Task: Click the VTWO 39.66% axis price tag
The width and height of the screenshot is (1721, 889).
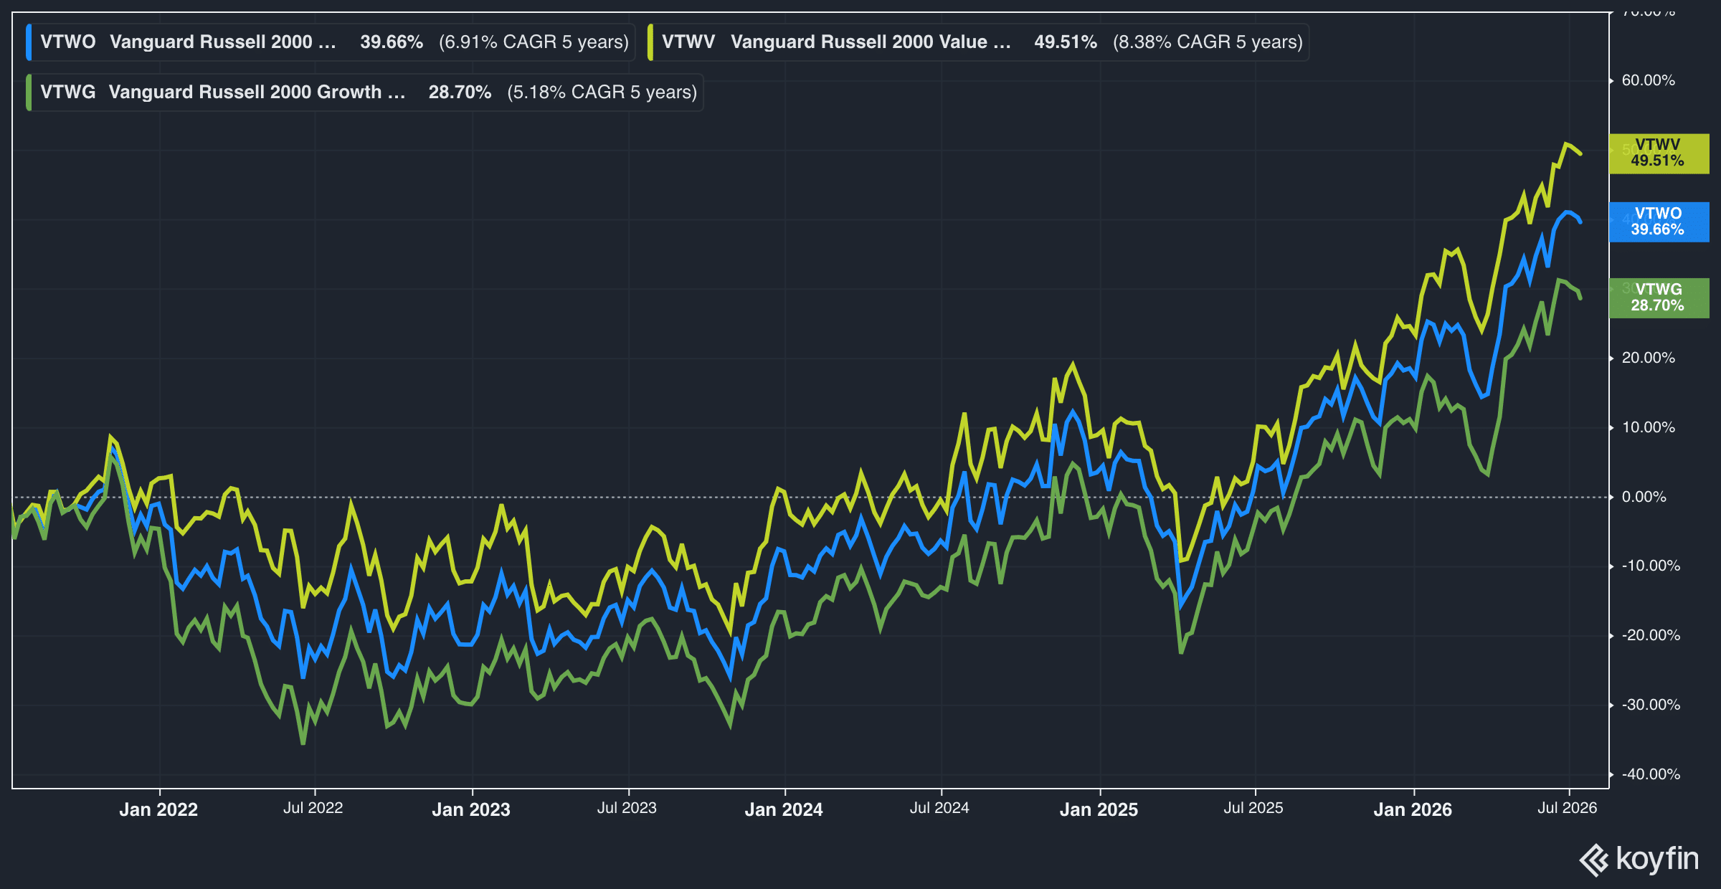Action: 1659,222
